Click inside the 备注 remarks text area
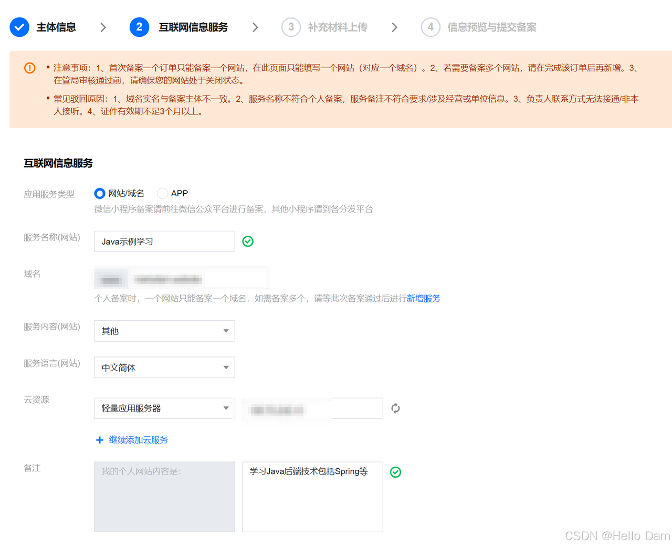The height and width of the screenshot is (547, 672). (x=312, y=496)
